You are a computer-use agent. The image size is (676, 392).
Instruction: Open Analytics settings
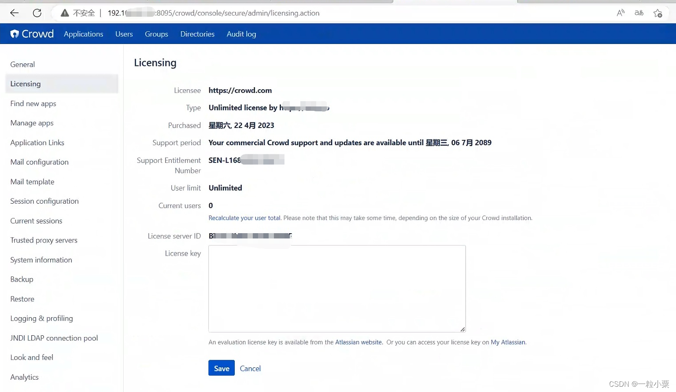coord(24,377)
